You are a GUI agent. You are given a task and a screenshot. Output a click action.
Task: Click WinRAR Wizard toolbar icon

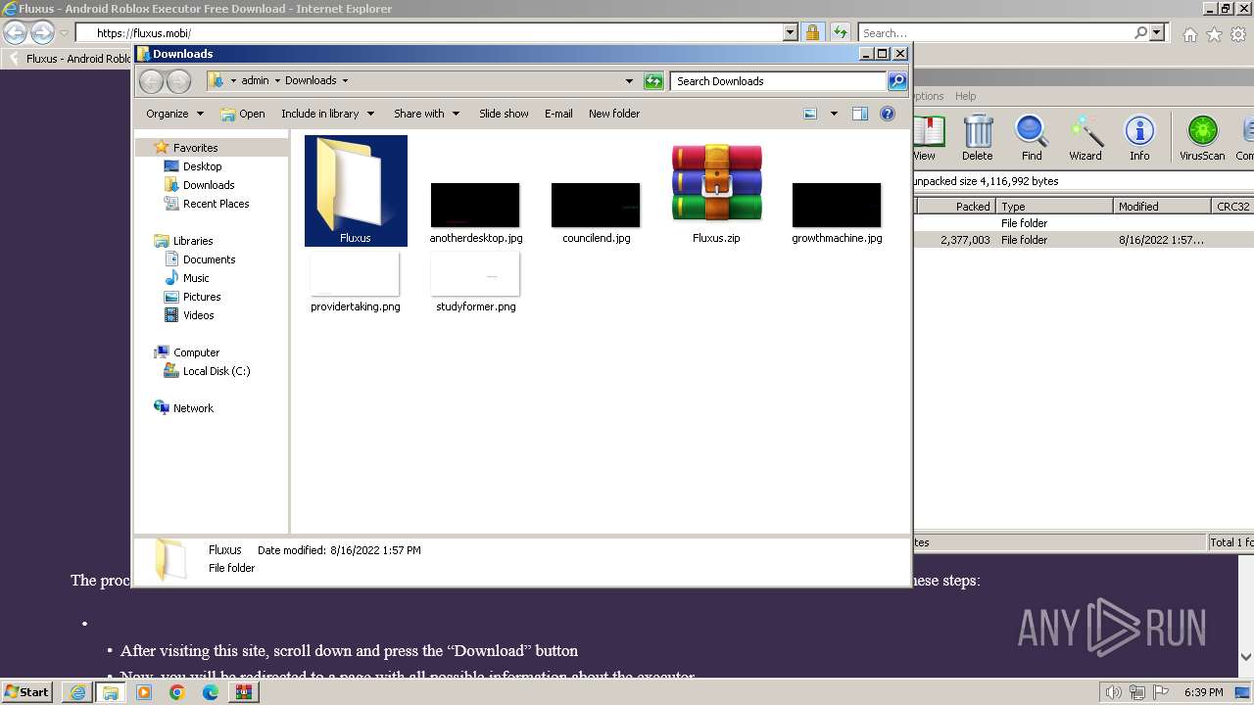tap(1085, 138)
